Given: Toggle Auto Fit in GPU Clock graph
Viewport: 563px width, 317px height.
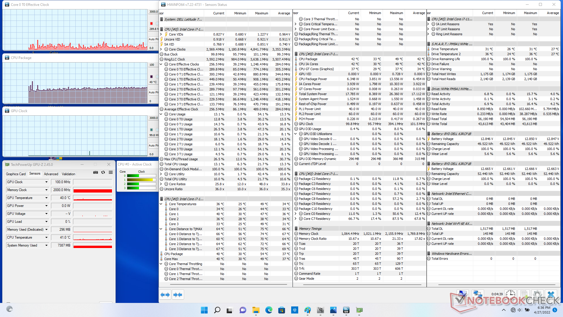Looking at the screenshot, I should point(153,145).
